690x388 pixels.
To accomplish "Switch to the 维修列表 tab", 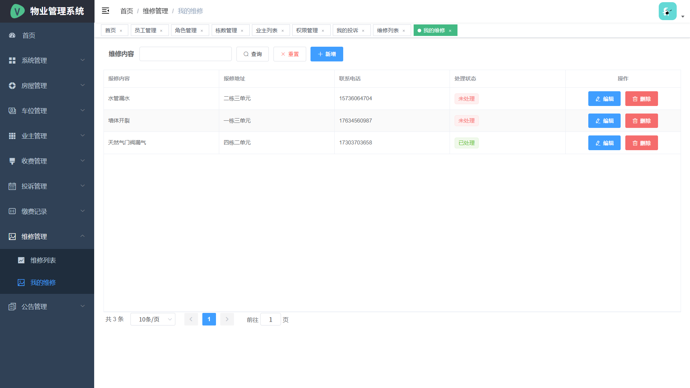I will 388,31.
